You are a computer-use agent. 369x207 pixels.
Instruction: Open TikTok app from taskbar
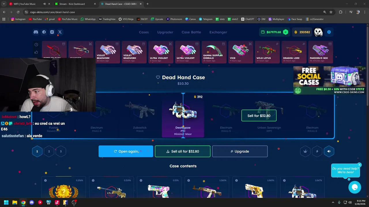tap(57, 202)
